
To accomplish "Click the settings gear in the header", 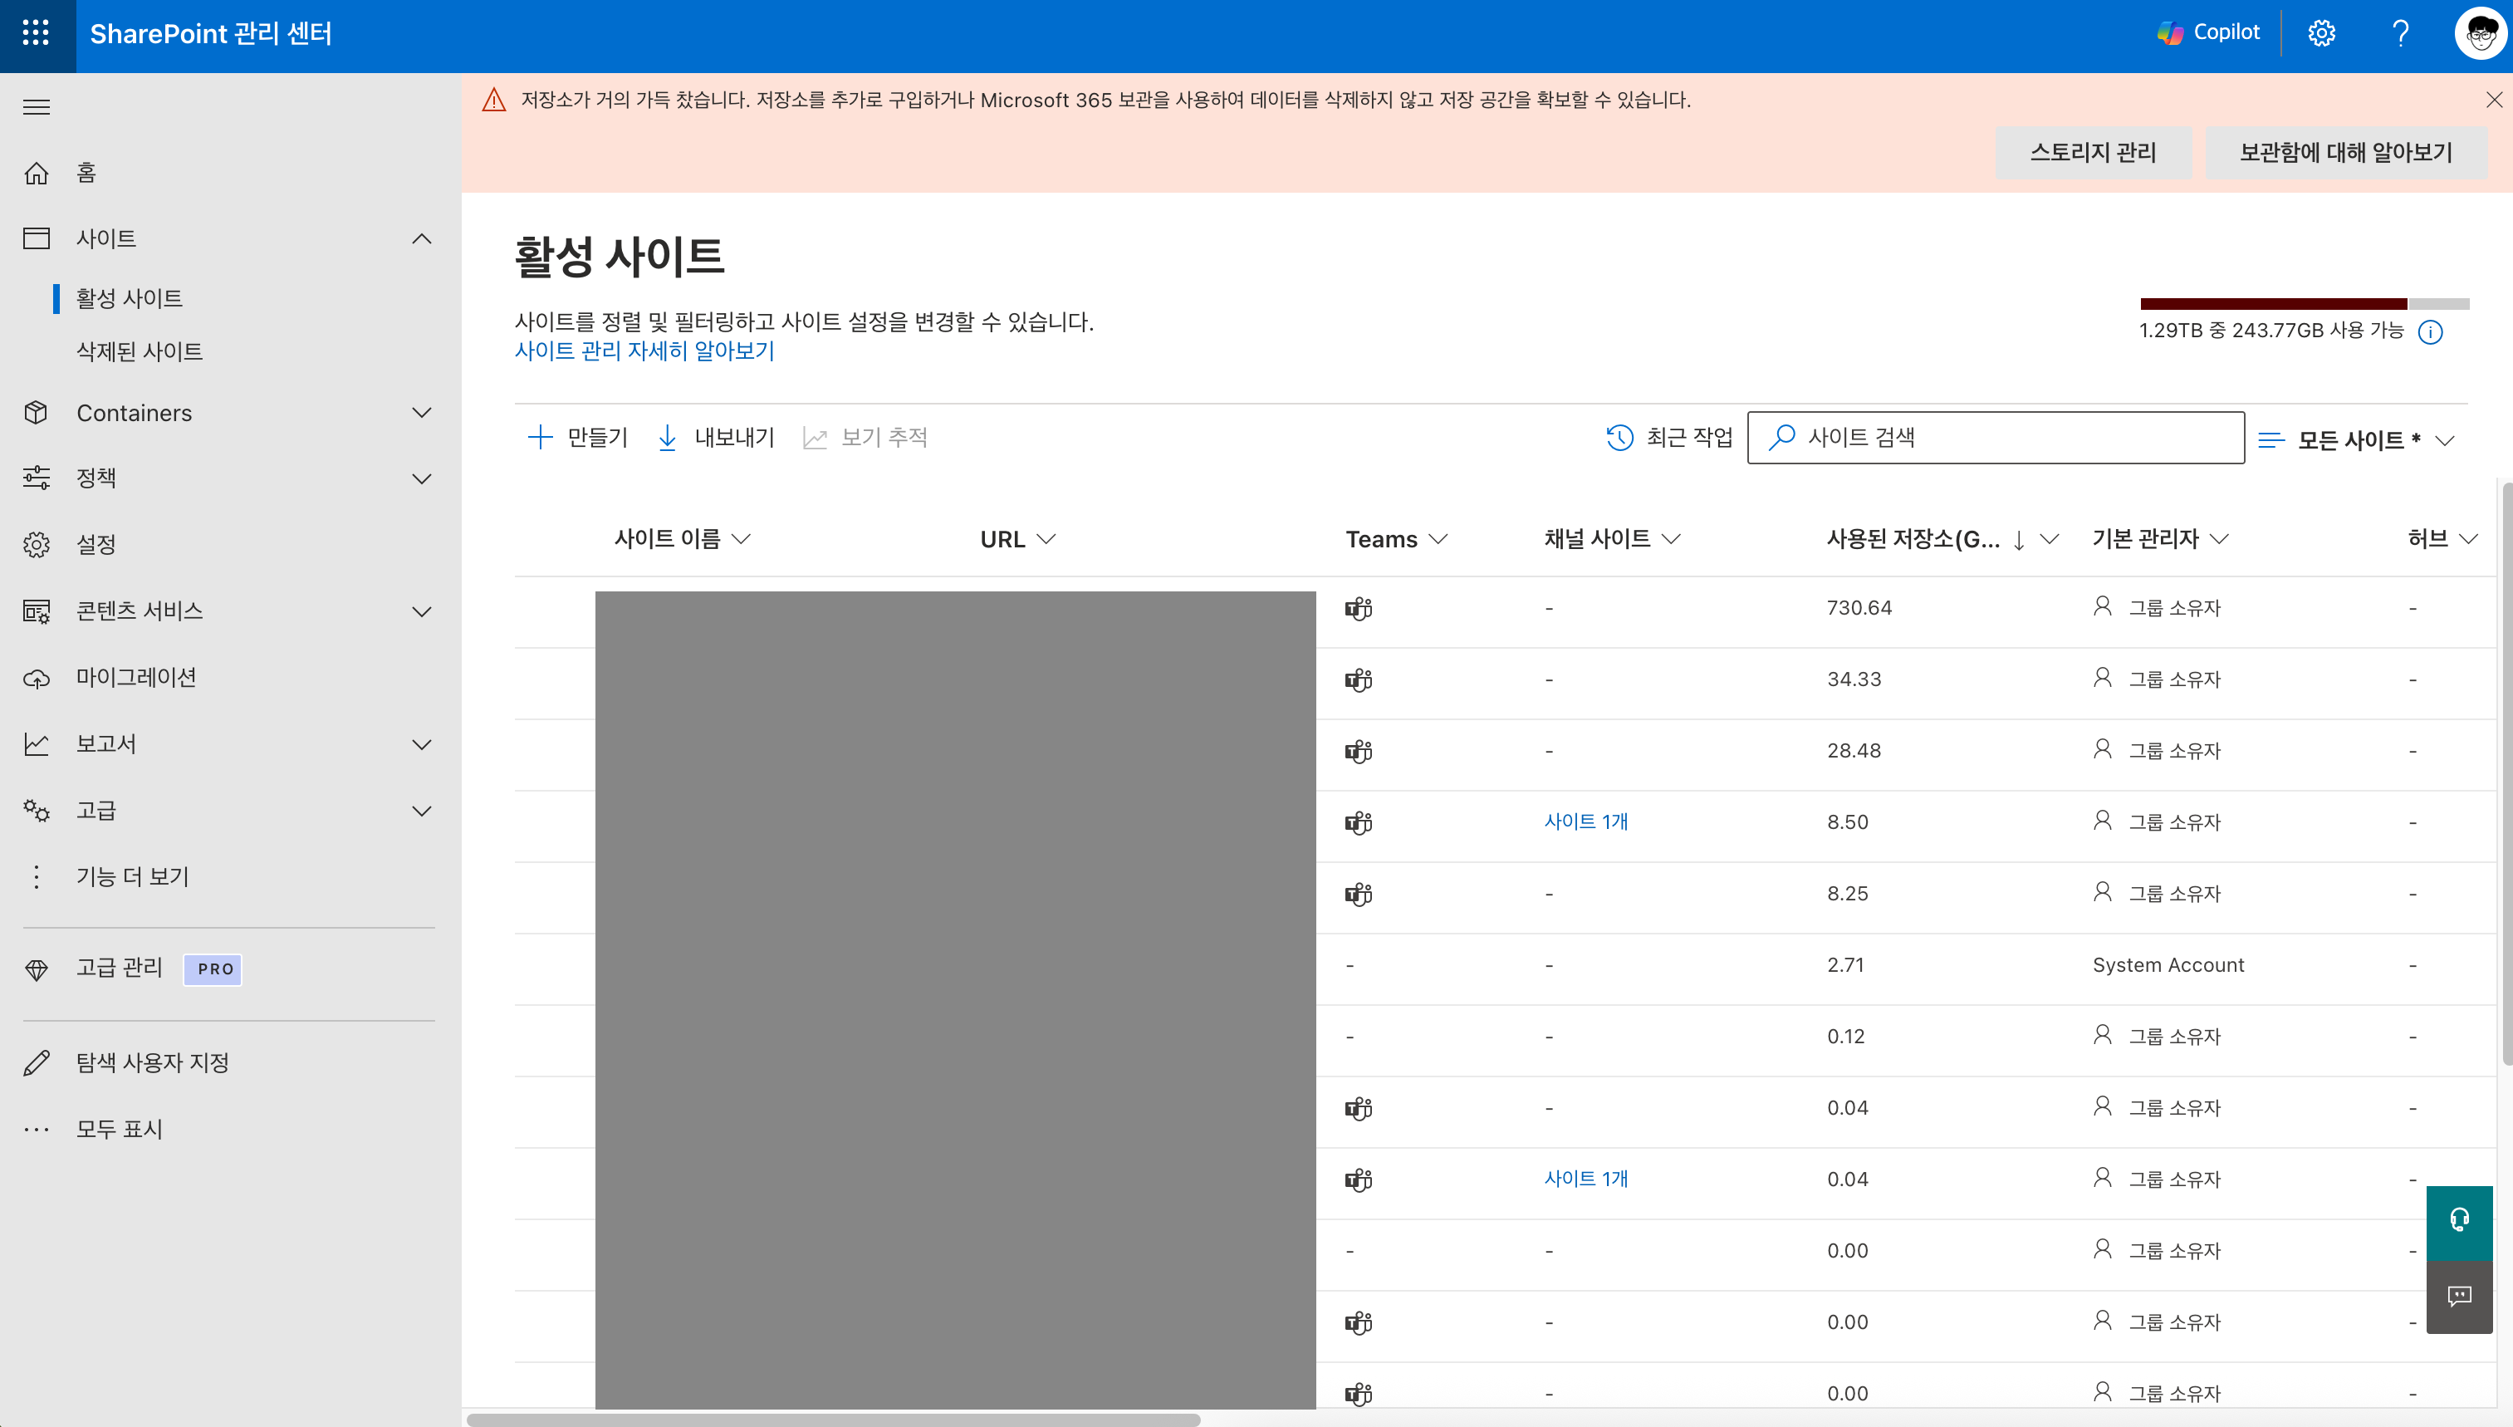I will [2321, 34].
